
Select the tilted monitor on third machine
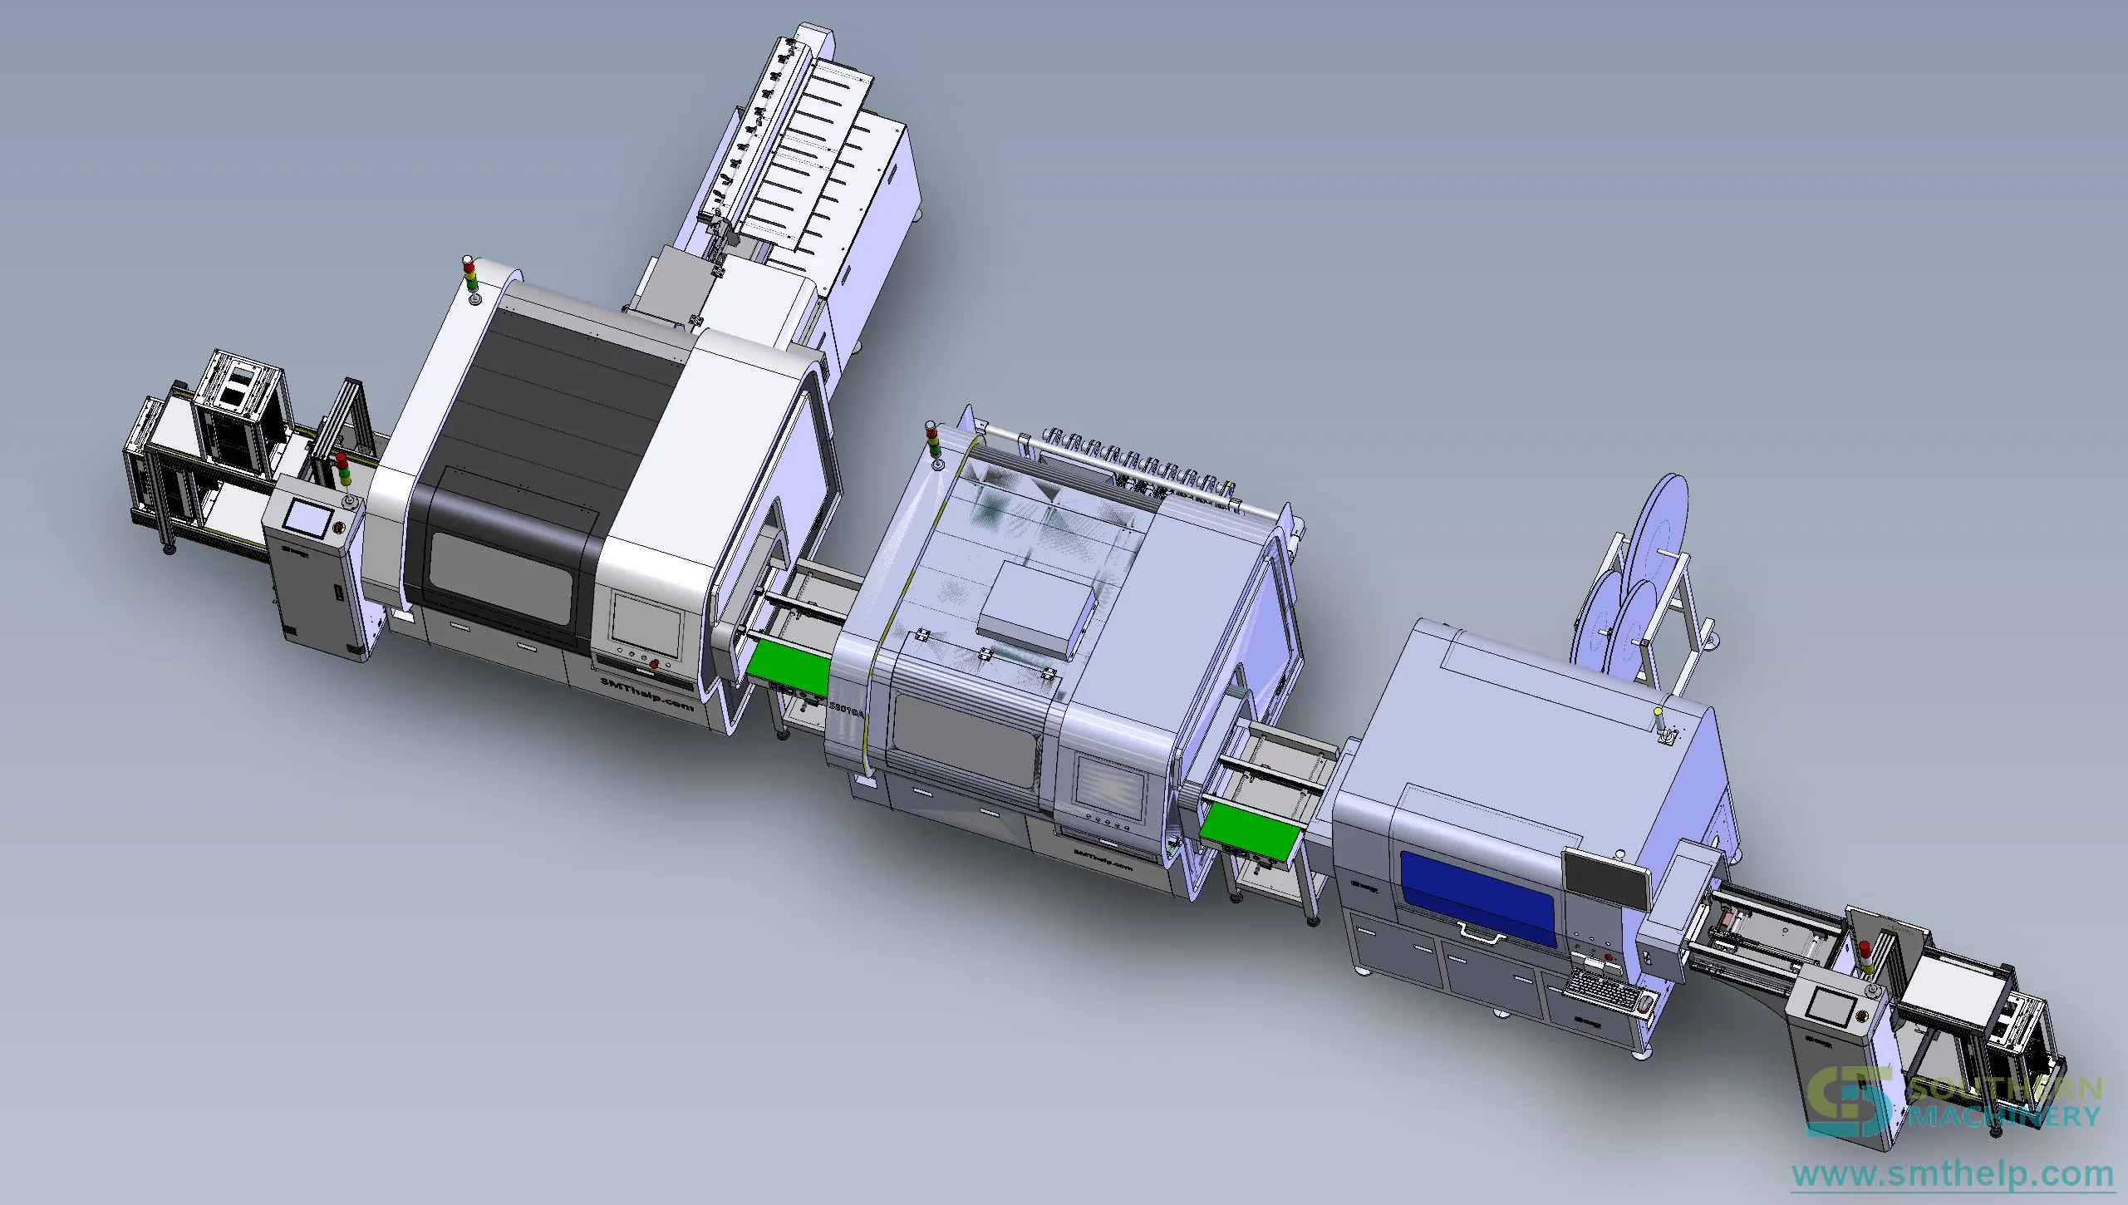click(1605, 878)
